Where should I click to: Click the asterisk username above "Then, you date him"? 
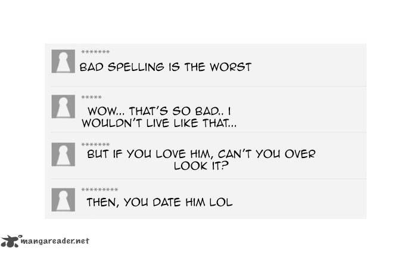coord(99,190)
